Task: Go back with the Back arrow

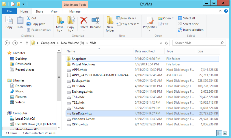Action: point(7,43)
